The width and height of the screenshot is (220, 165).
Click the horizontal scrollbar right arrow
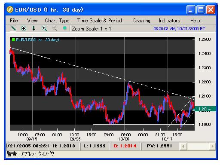(213, 146)
